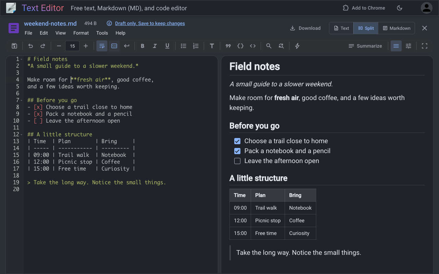The height and width of the screenshot is (274, 439).
Task: Insert a code block with braces icon
Action: [240, 46]
